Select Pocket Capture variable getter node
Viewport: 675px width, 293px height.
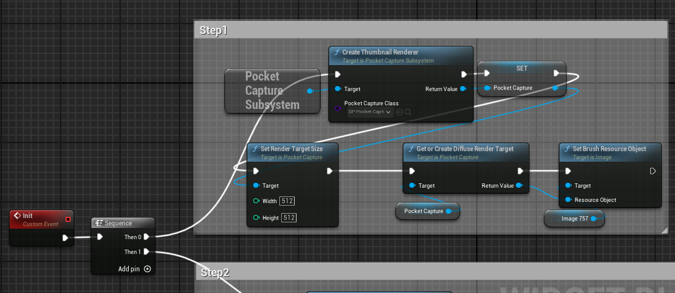(427, 211)
